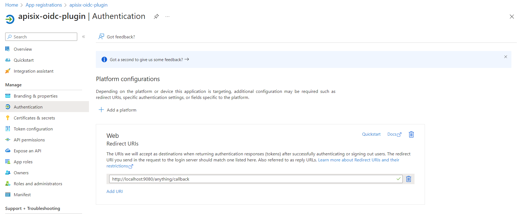
Task: Click the 'Manage' section heading
Action: click(13, 85)
